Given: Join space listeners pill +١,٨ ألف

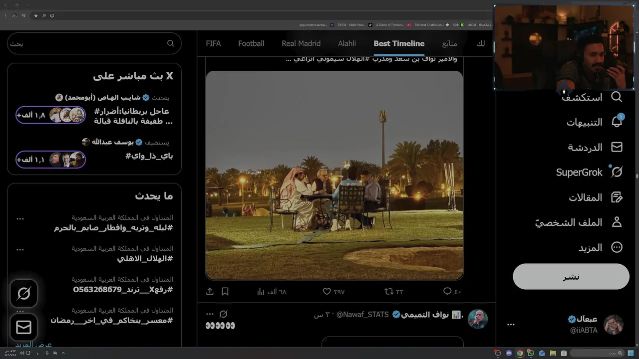Looking at the screenshot, I should [50, 115].
